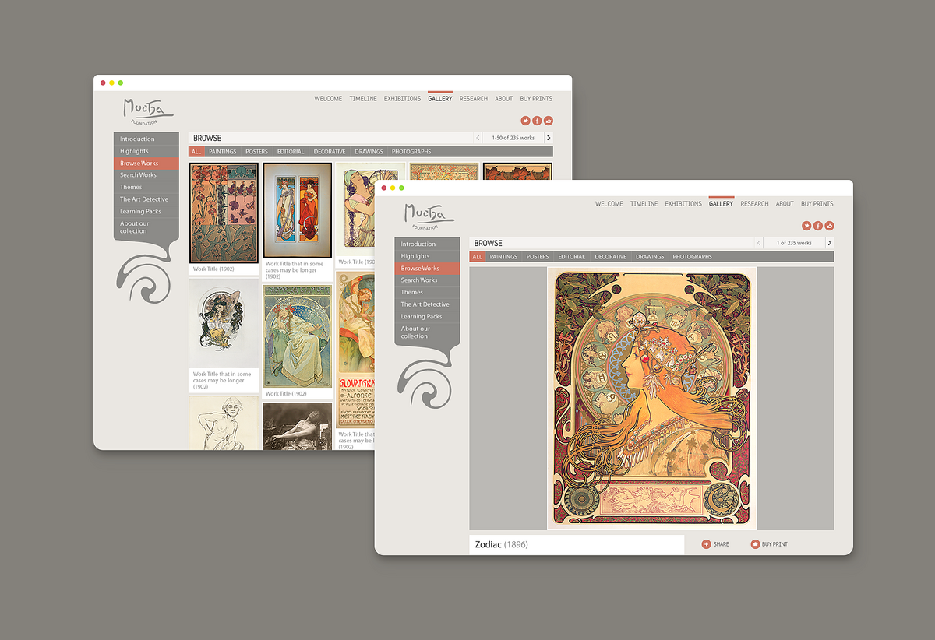Filter by DECORATIVE in the front window
Image resolution: width=935 pixels, height=640 pixels.
610,256
